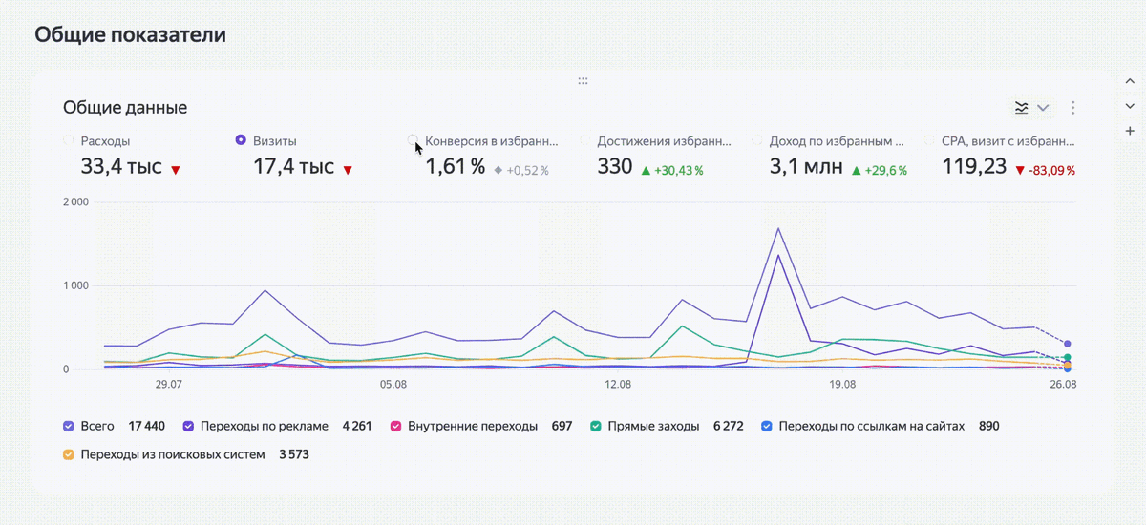The height and width of the screenshot is (525, 1146).
Task: Expand the chart type dropdown chevron
Action: pyautogui.click(x=1043, y=107)
